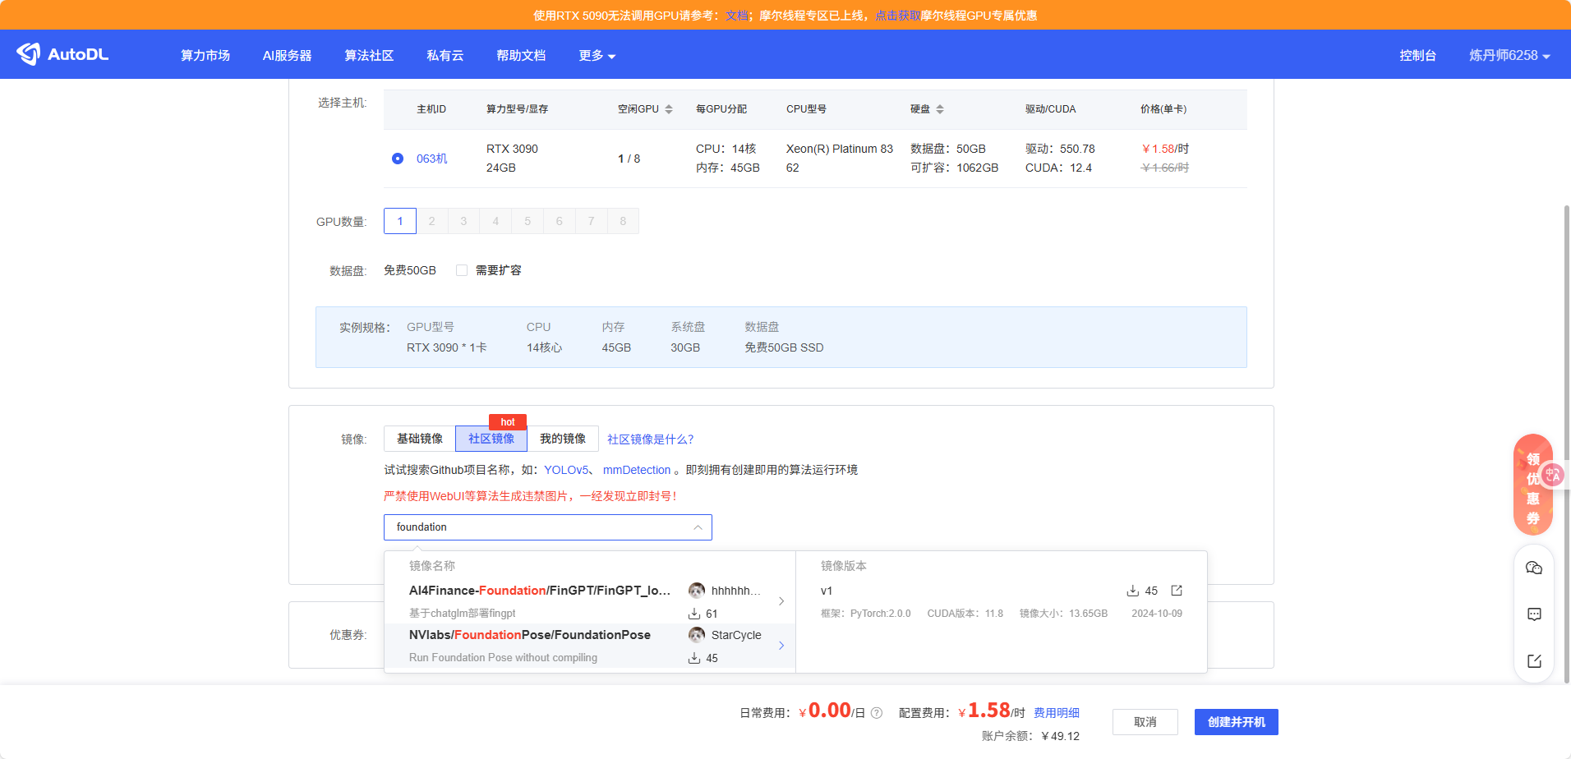Open the 炼丹师6258 account dropdown
Image resolution: width=1571 pixels, height=759 pixels.
pyautogui.click(x=1509, y=55)
